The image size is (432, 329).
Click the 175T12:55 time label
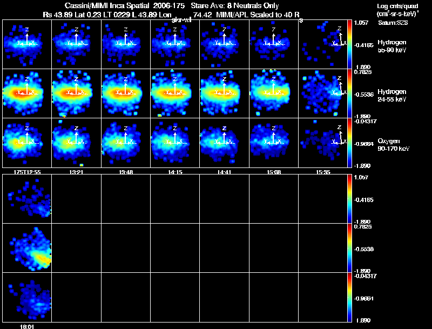[27, 172]
